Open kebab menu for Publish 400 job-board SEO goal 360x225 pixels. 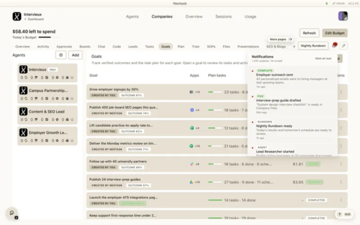pos(341,110)
